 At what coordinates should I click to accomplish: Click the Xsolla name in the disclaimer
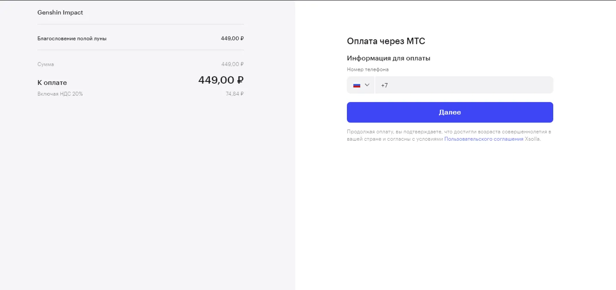(532, 139)
